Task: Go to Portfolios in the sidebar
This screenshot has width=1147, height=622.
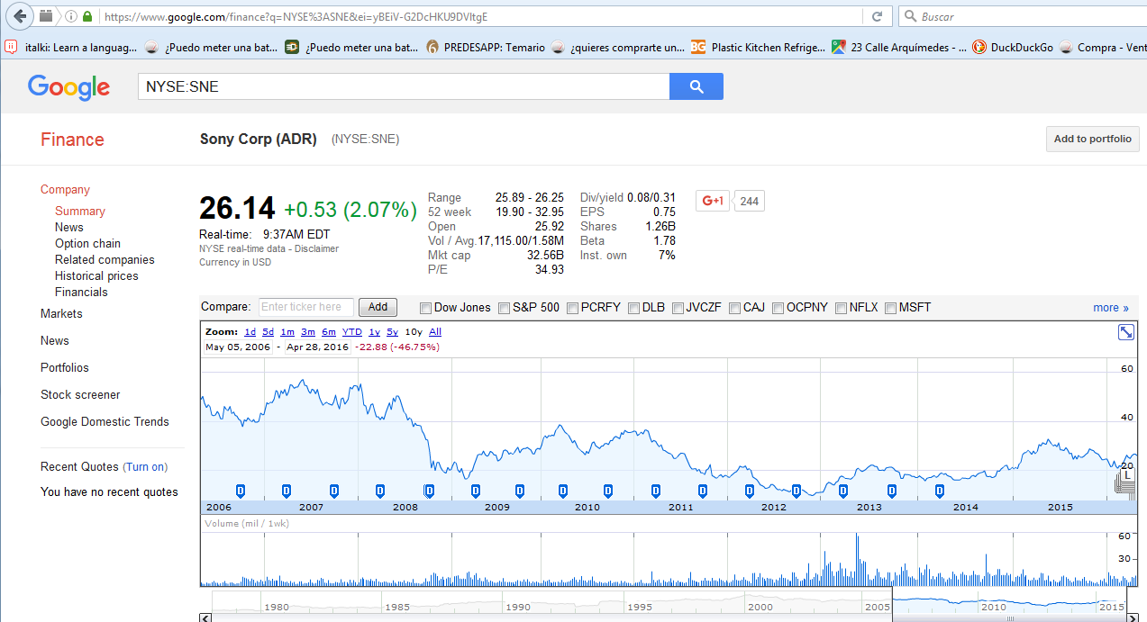Action: [x=65, y=368]
